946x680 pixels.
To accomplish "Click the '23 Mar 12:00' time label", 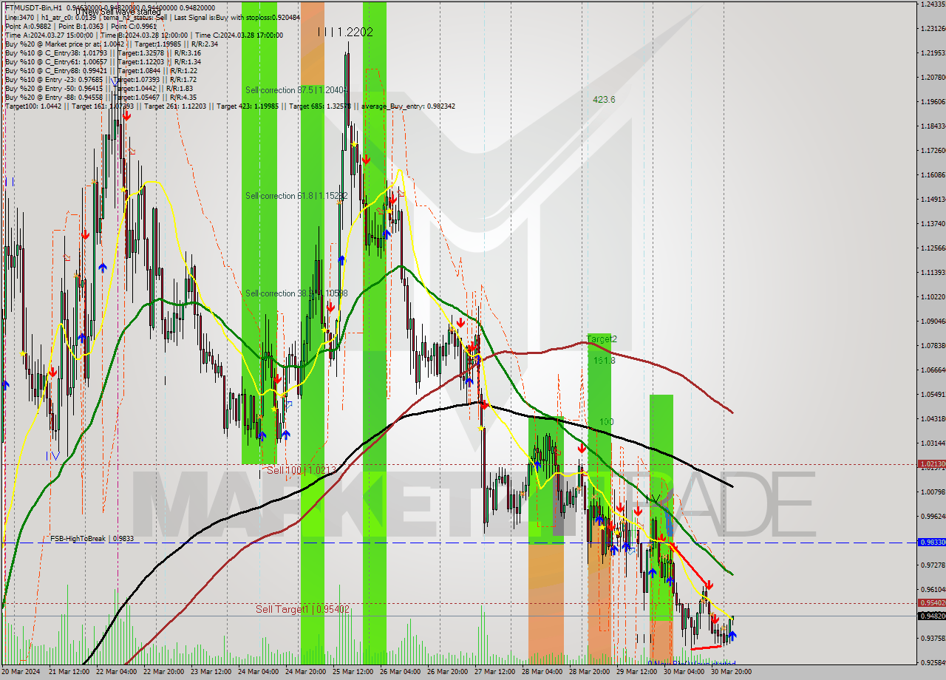I will [213, 672].
